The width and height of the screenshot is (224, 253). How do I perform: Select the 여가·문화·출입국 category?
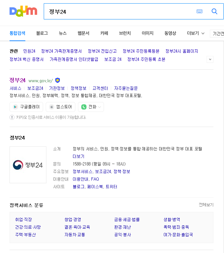click(178, 235)
